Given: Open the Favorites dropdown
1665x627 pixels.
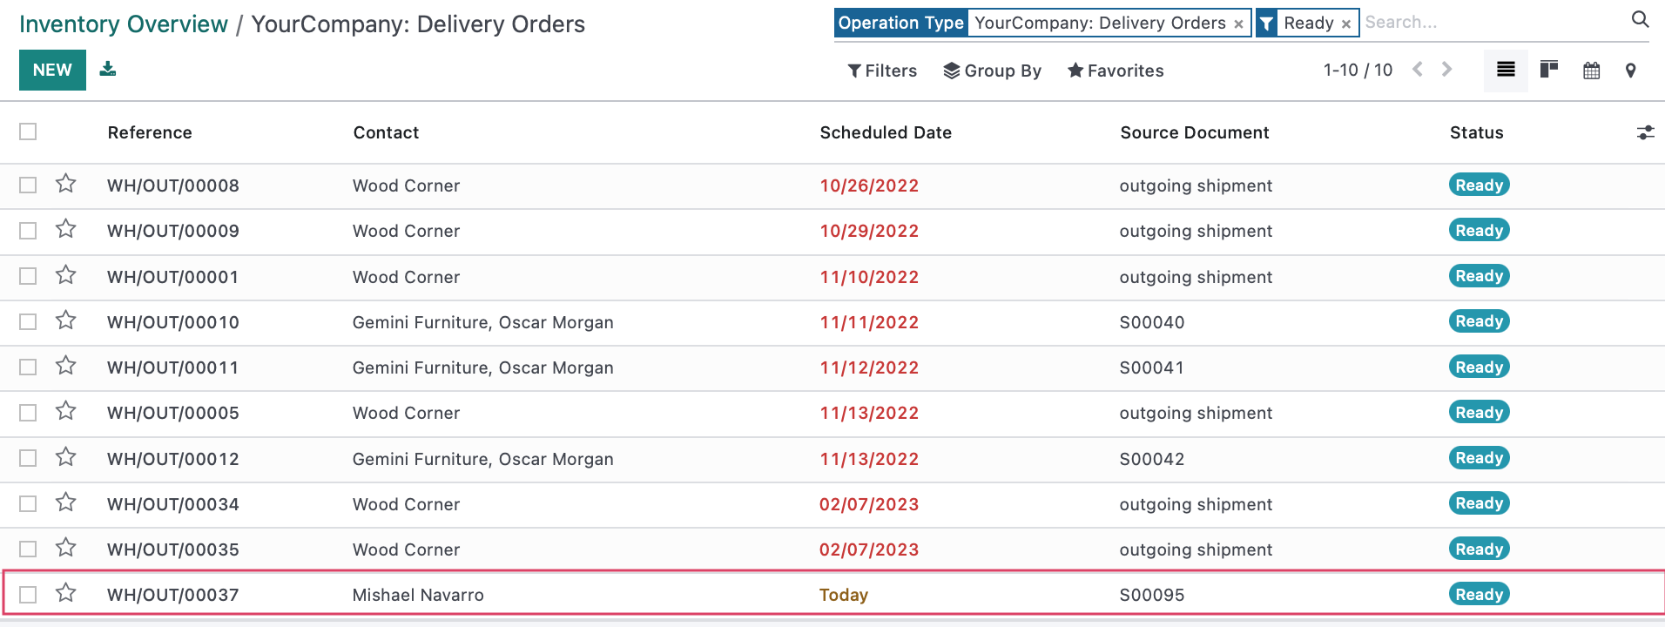Looking at the screenshot, I should coord(1116,71).
